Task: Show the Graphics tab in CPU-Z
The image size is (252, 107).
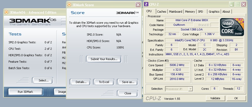Action: tap(214, 12)
